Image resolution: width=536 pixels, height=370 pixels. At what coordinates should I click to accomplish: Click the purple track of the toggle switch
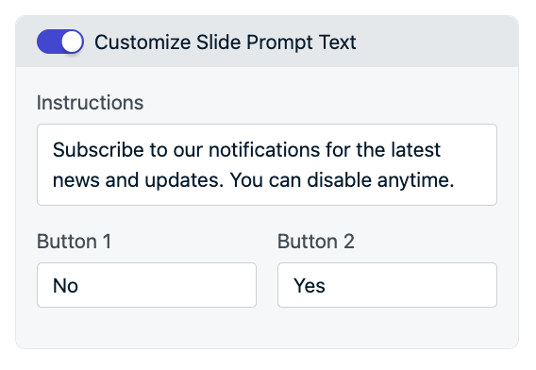(48, 42)
